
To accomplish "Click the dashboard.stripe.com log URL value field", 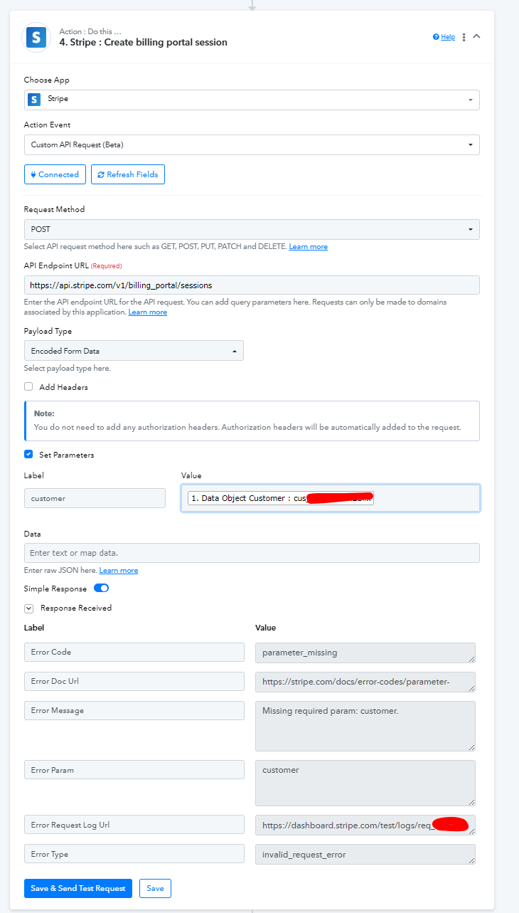I will pyautogui.click(x=365, y=825).
